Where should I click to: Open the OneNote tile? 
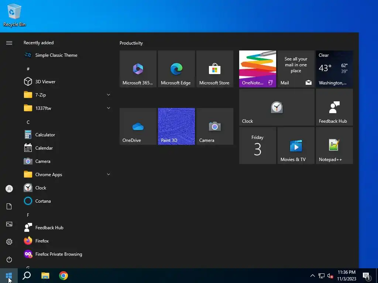point(257,69)
